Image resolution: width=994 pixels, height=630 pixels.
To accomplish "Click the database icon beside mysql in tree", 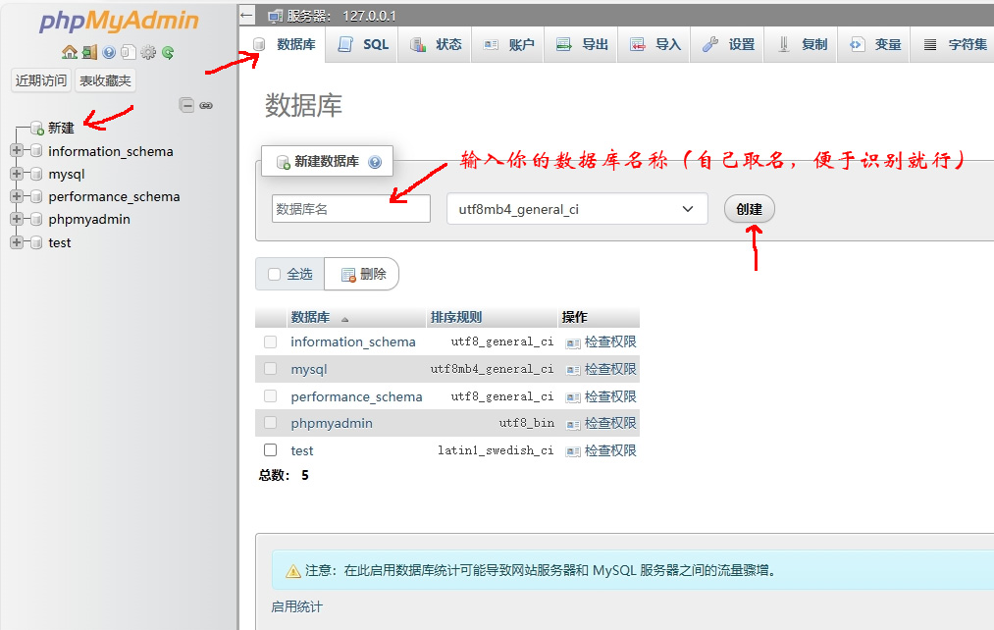I will (36, 175).
